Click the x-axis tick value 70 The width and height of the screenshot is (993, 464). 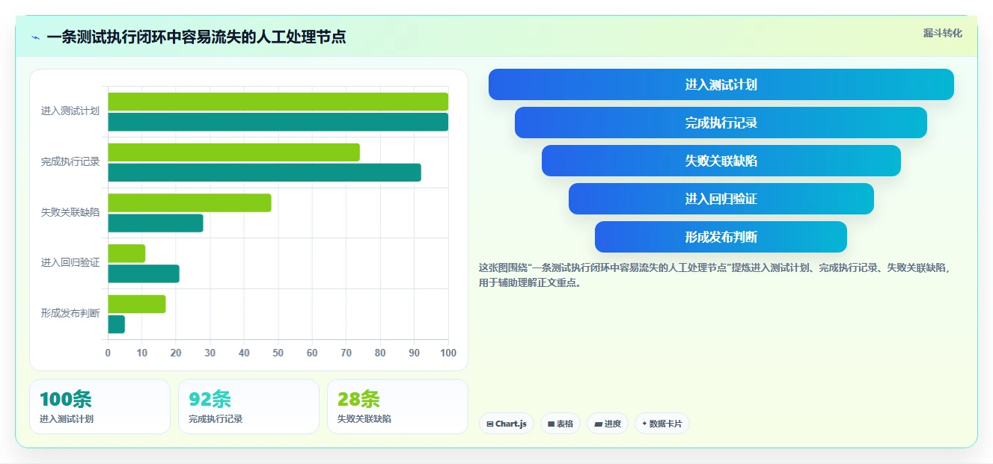[346, 353]
